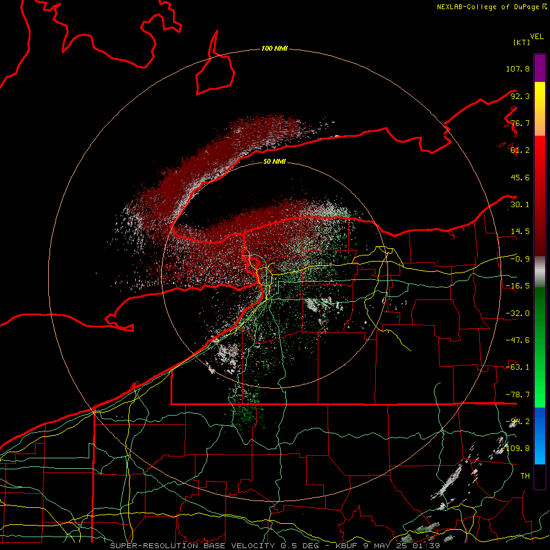The height and width of the screenshot is (550, 550).
Task: Click the 30.1 scale value
Action: click(x=520, y=205)
